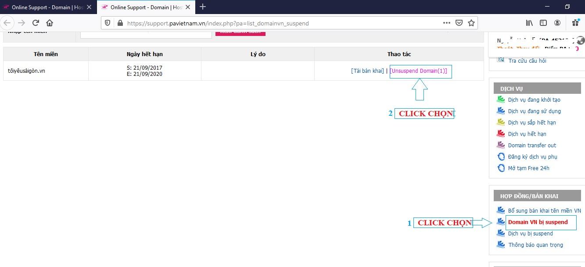This screenshot has width=585, height=267.
Task: Click the Ngày hết hạn column header
Action: coord(145,54)
